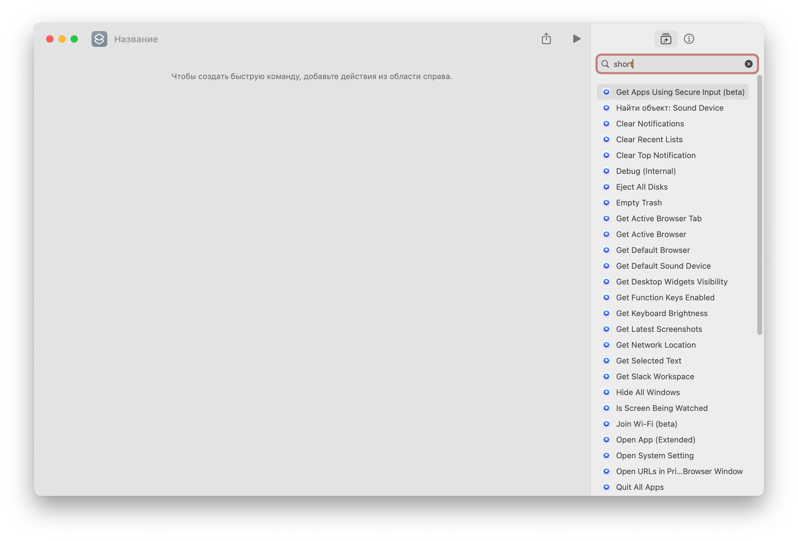Clear the search field text

749,64
